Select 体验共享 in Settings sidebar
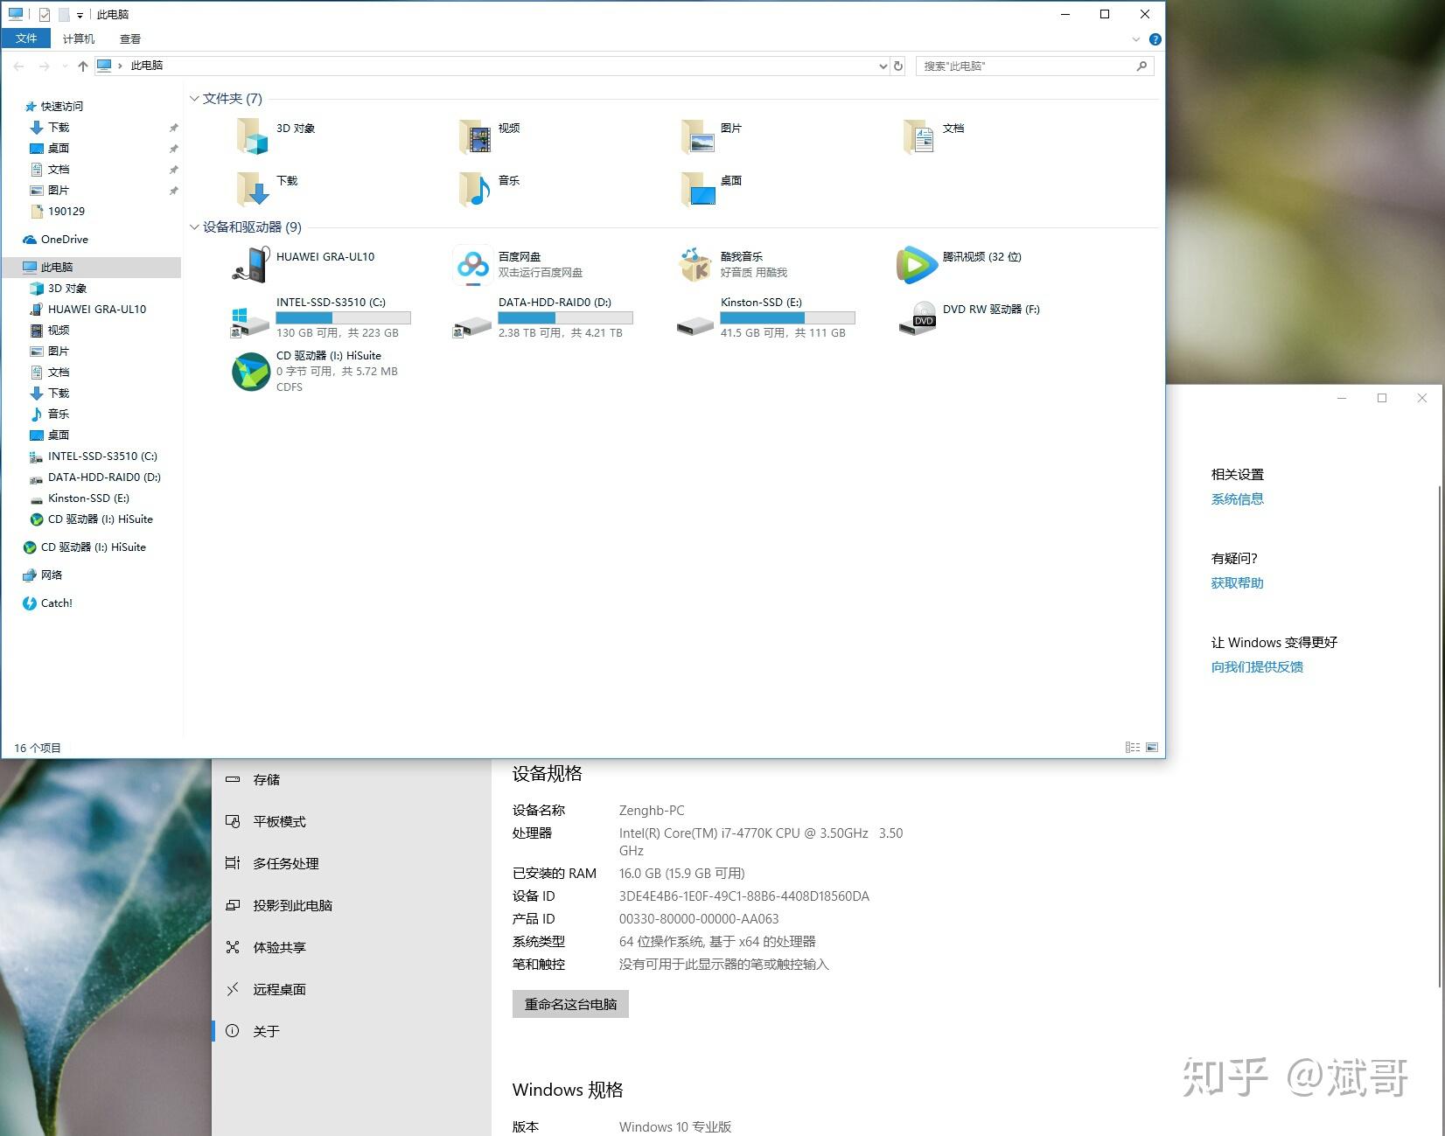The width and height of the screenshot is (1445, 1136). (352, 947)
